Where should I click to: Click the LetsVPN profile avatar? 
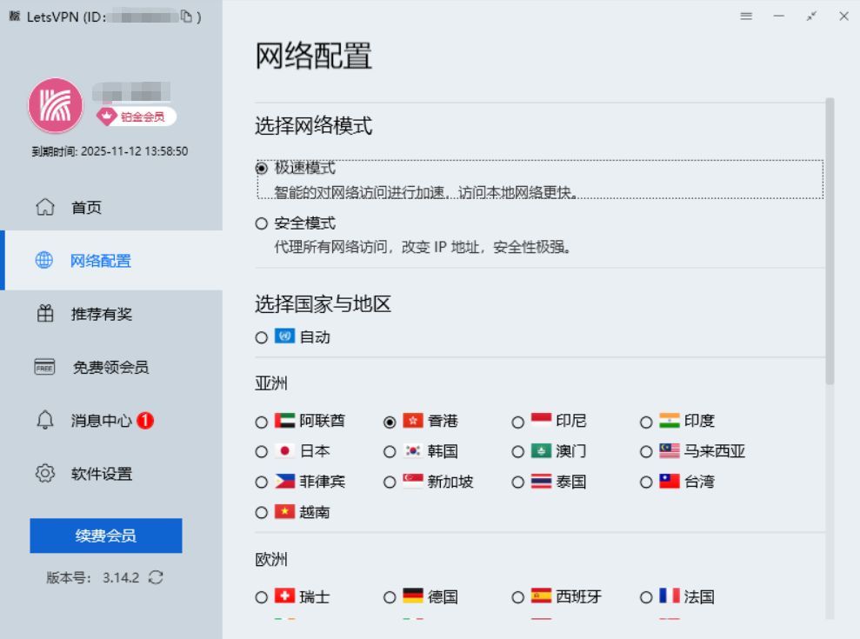coord(55,104)
